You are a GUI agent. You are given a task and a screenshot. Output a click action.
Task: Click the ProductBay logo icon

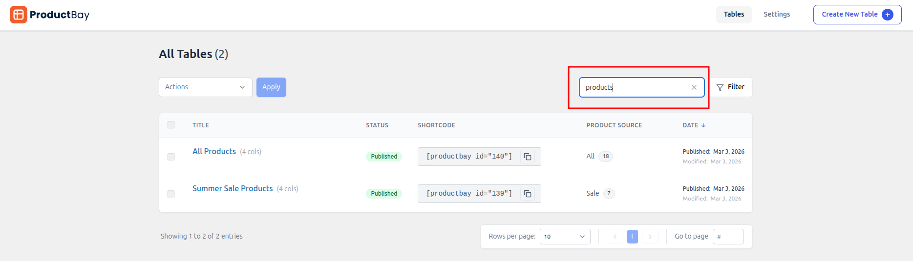(19, 15)
